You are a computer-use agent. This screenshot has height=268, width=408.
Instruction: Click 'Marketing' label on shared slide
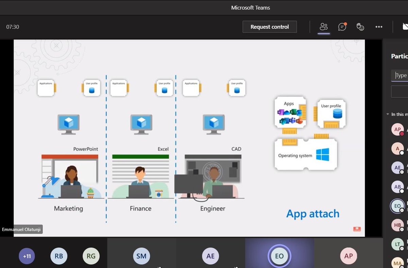tap(68, 208)
